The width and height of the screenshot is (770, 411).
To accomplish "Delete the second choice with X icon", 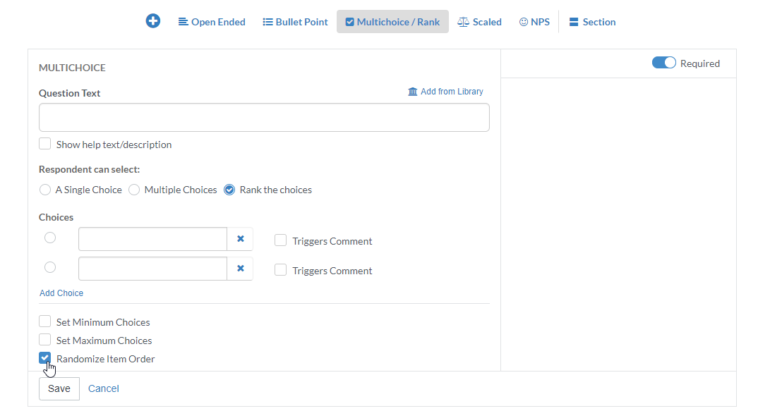I will pos(241,269).
